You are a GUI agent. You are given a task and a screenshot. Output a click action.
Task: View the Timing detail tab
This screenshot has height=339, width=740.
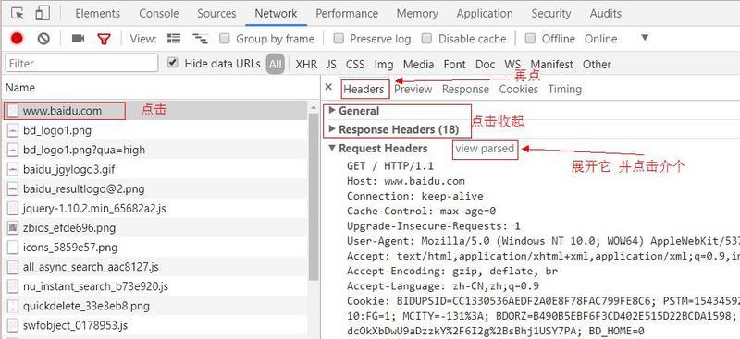coord(565,89)
